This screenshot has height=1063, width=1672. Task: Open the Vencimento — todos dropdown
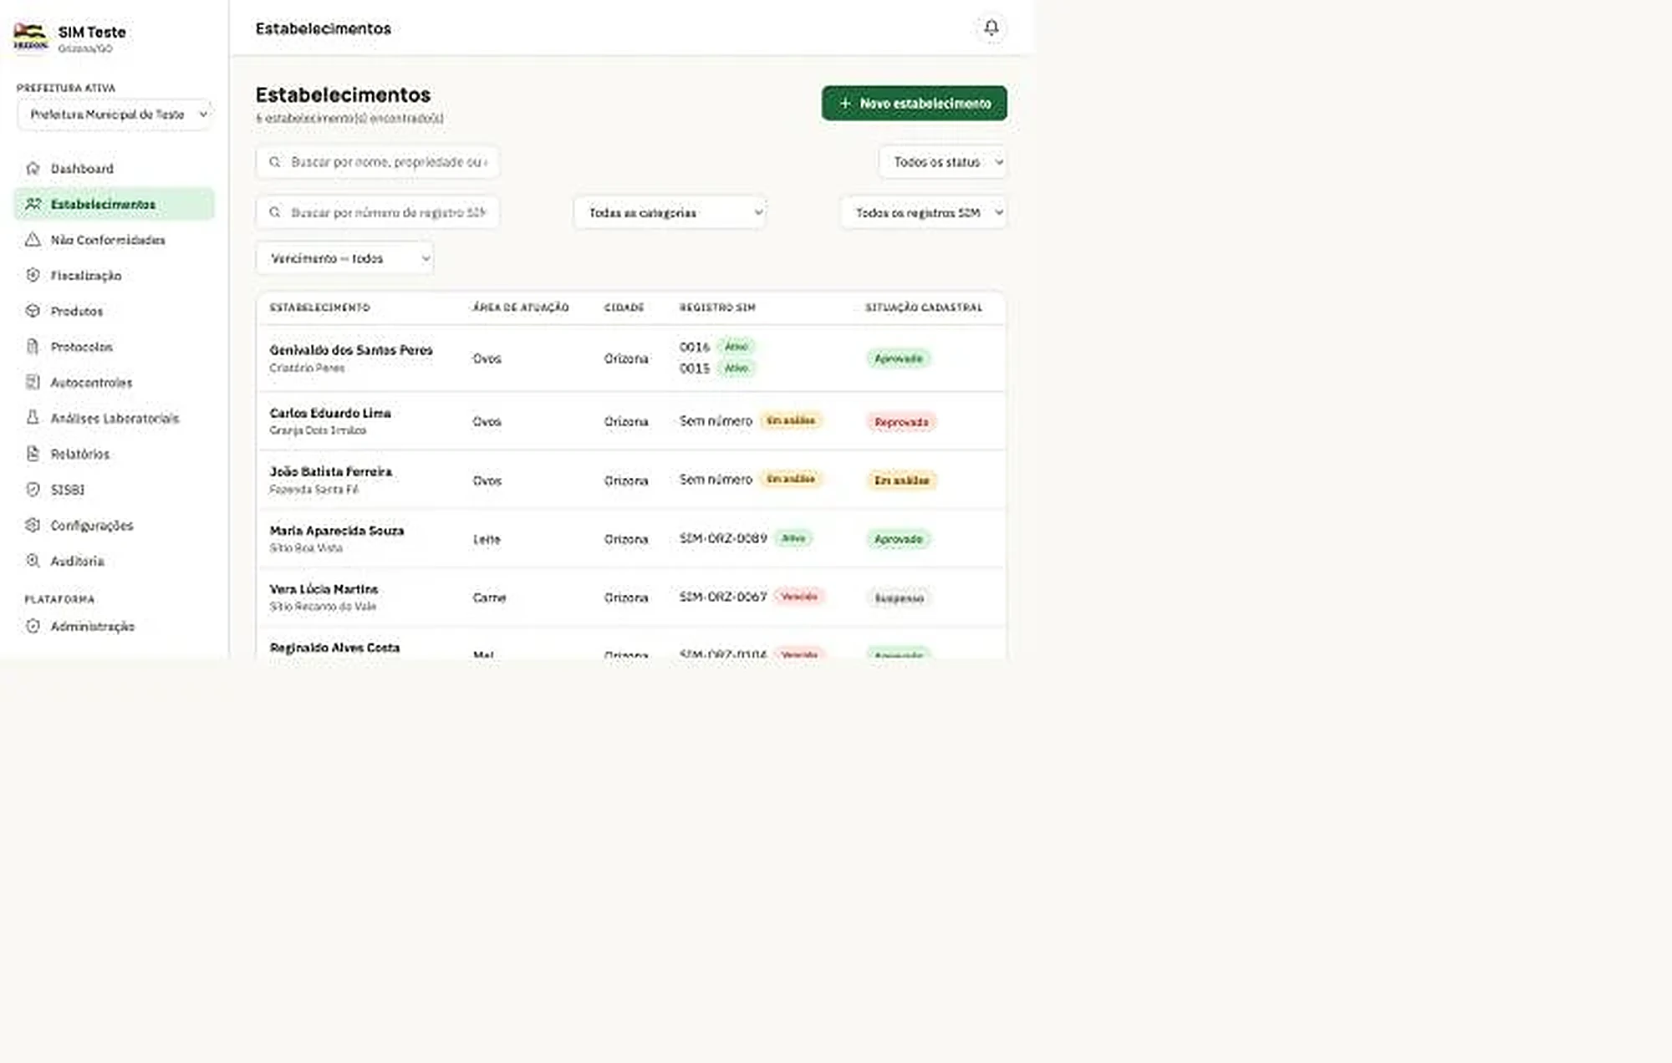(x=344, y=259)
